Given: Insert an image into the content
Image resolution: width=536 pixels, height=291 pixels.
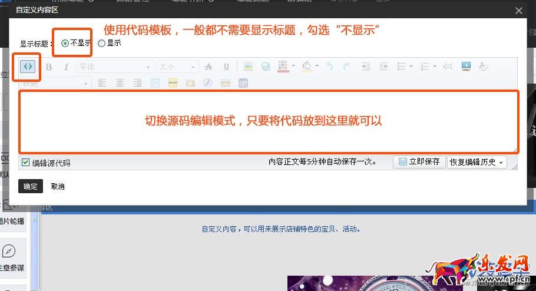Looking at the screenshot, I should [x=248, y=67].
